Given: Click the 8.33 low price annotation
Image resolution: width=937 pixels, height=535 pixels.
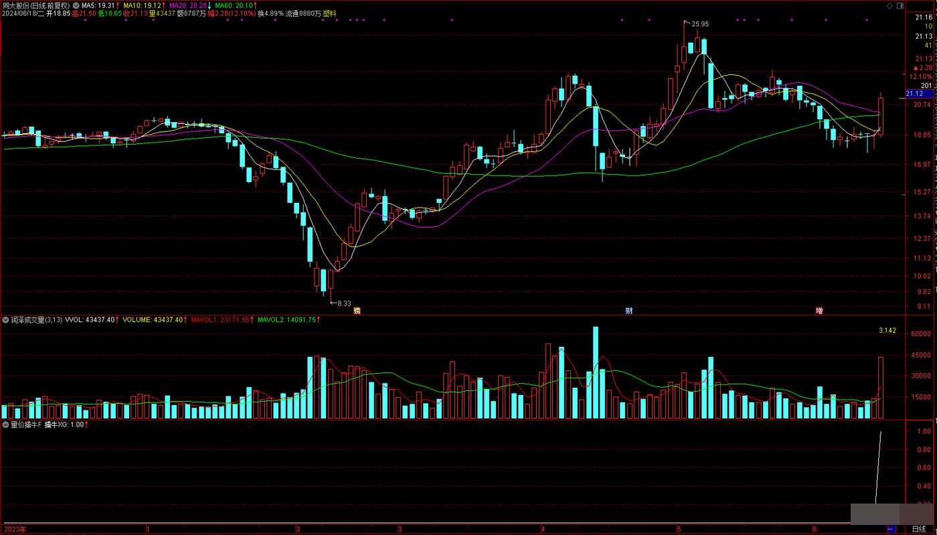Looking at the screenshot, I should click(344, 303).
